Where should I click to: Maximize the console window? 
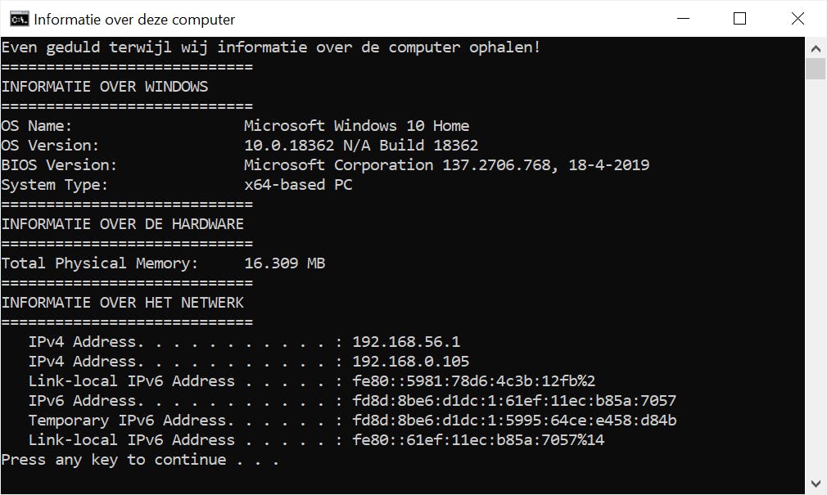click(x=739, y=19)
